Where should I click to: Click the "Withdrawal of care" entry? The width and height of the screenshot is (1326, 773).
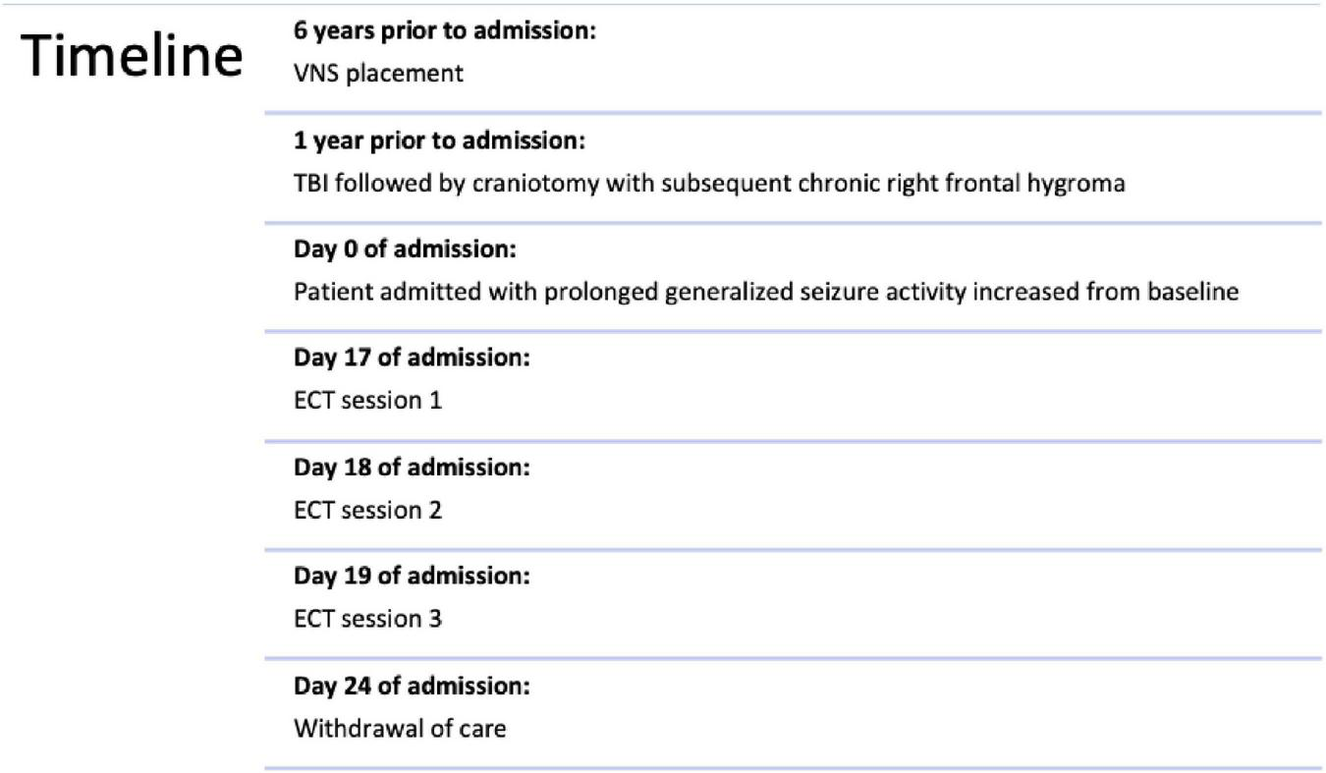pos(400,729)
